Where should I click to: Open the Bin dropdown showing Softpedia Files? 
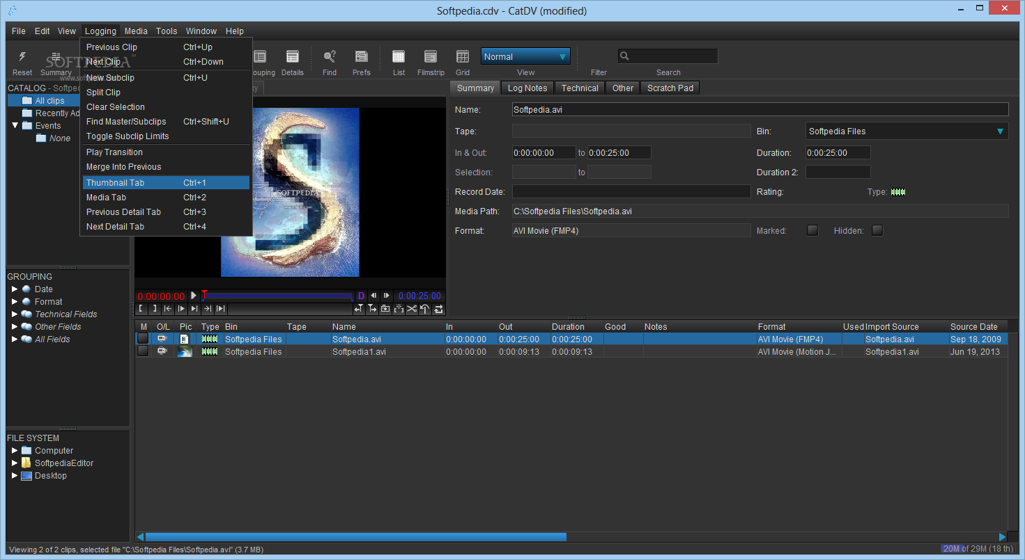tap(907, 131)
